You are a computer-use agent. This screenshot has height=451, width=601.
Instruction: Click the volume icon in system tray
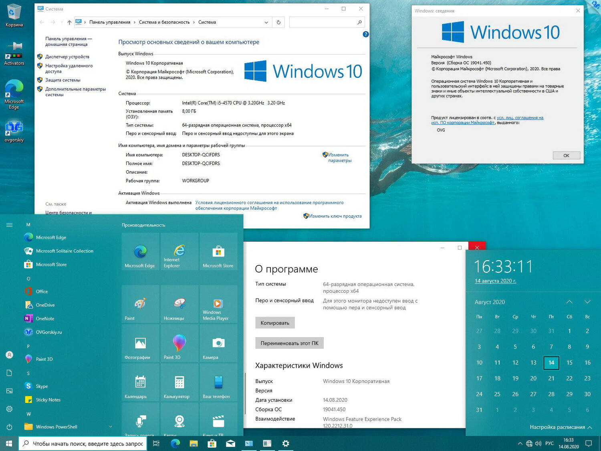click(538, 443)
